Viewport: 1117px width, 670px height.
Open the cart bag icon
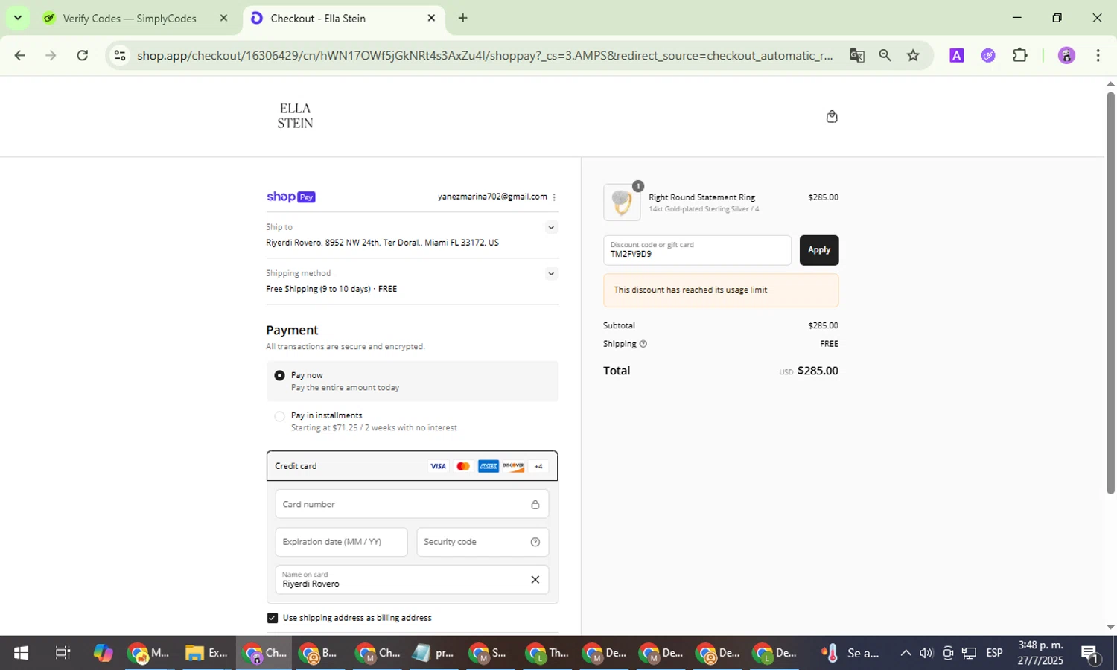click(832, 116)
